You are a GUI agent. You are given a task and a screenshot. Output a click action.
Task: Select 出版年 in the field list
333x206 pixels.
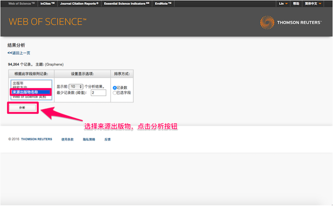click(x=18, y=83)
